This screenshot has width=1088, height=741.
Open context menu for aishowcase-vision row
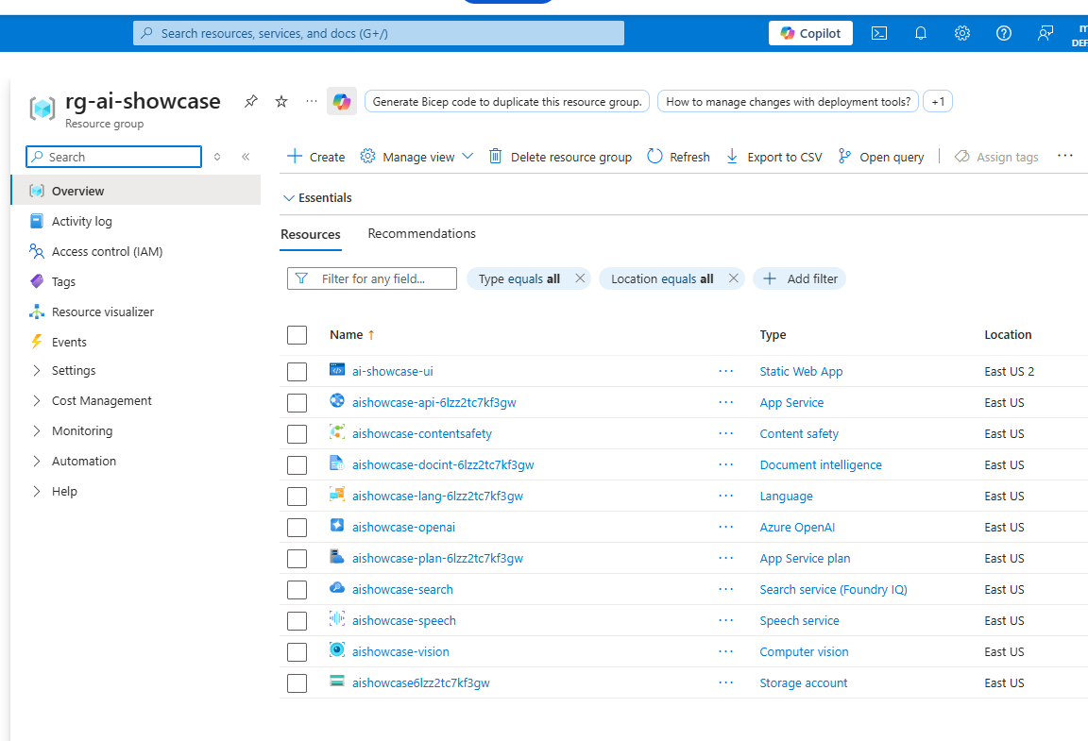[x=725, y=651]
